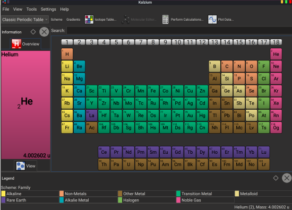Open the Tools menu
The width and height of the screenshot is (292, 210).
click(31, 9)
